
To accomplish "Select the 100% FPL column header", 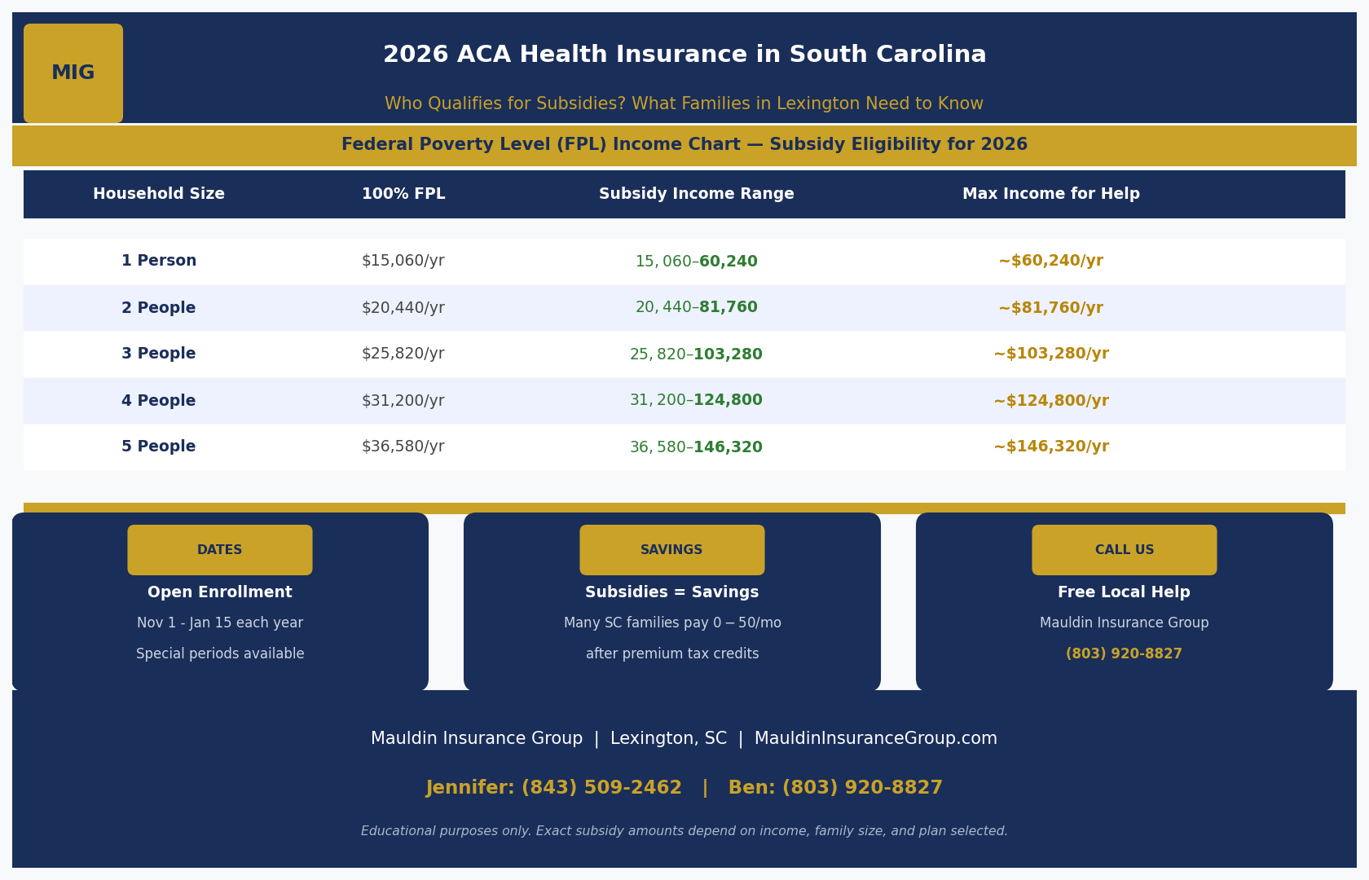I will 403,194.
